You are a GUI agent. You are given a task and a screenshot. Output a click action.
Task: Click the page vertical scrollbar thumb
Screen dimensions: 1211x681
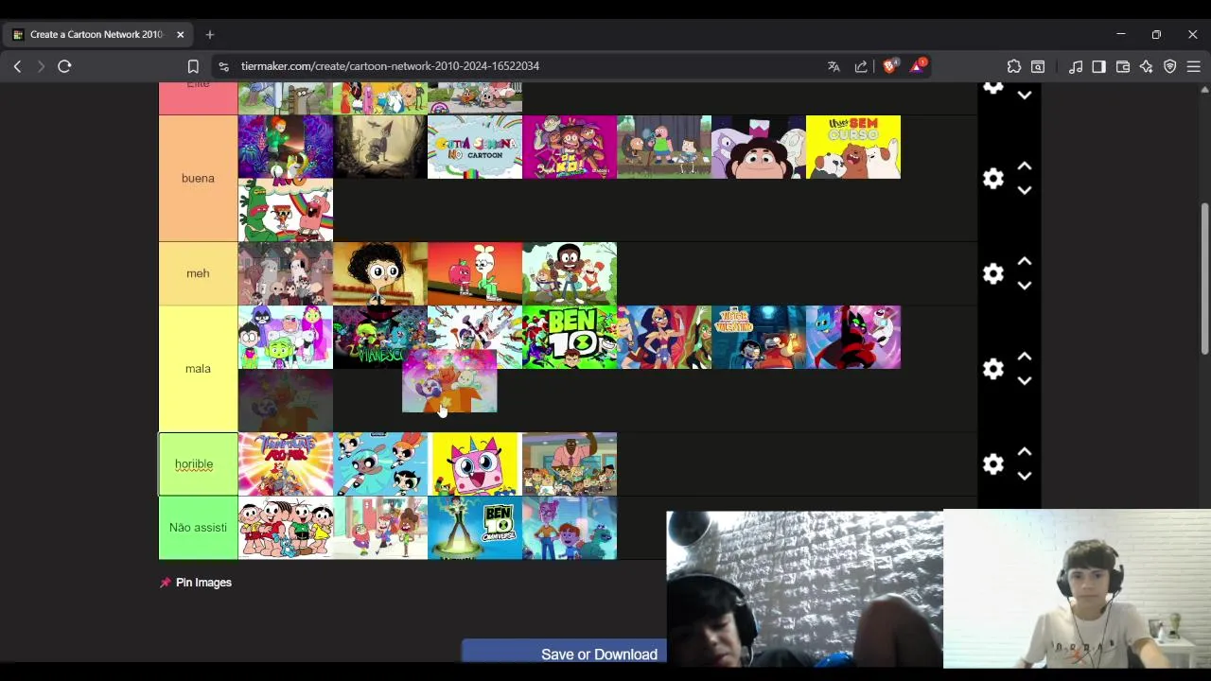pyautogui.click(x=1204, y=279)
